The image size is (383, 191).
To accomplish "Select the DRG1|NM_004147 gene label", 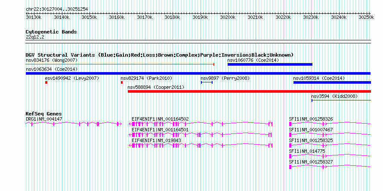I will tap(44, 119).
